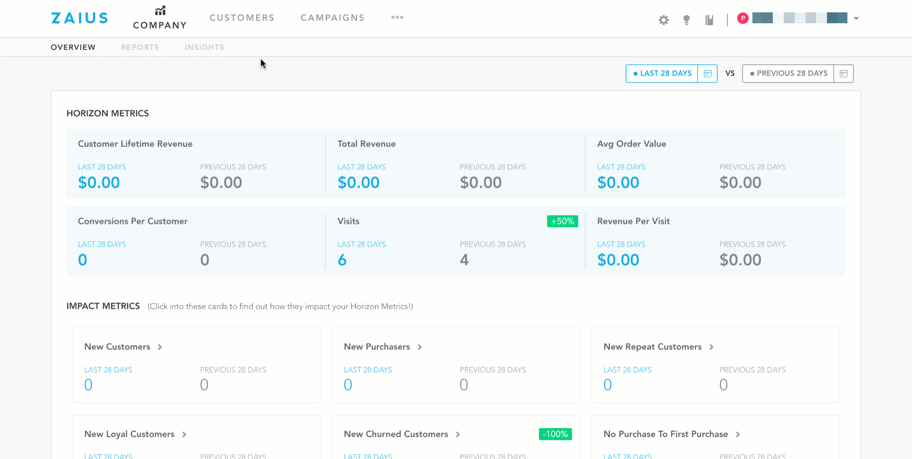
Task: Open the Company section in top navigation
Action: 160,18
